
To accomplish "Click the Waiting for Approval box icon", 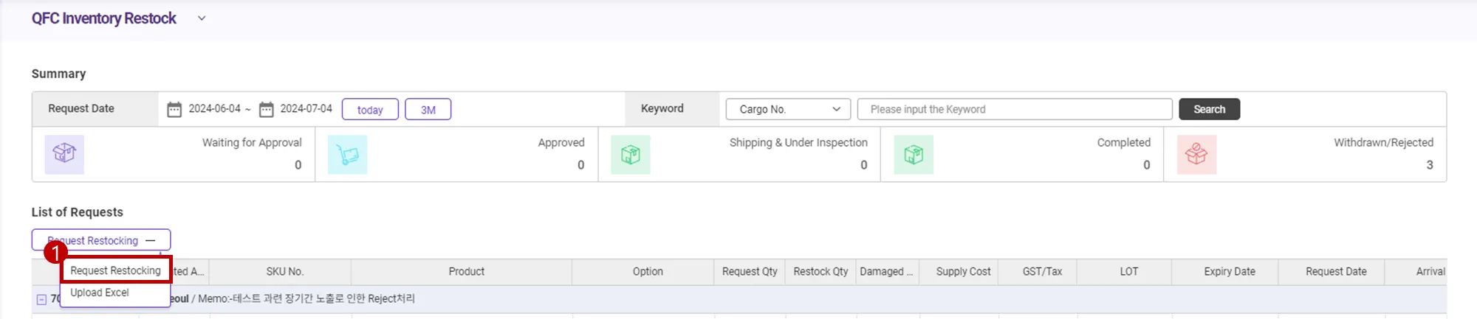I will 64,154.
